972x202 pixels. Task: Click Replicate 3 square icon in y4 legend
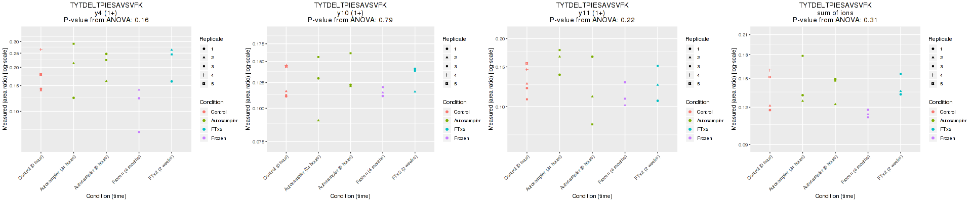tap(204, 67)
